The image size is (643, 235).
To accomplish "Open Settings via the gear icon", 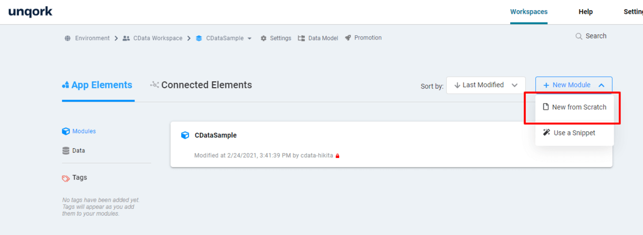I will [x=264, y=38].
